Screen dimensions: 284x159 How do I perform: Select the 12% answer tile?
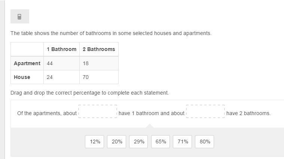94,142
